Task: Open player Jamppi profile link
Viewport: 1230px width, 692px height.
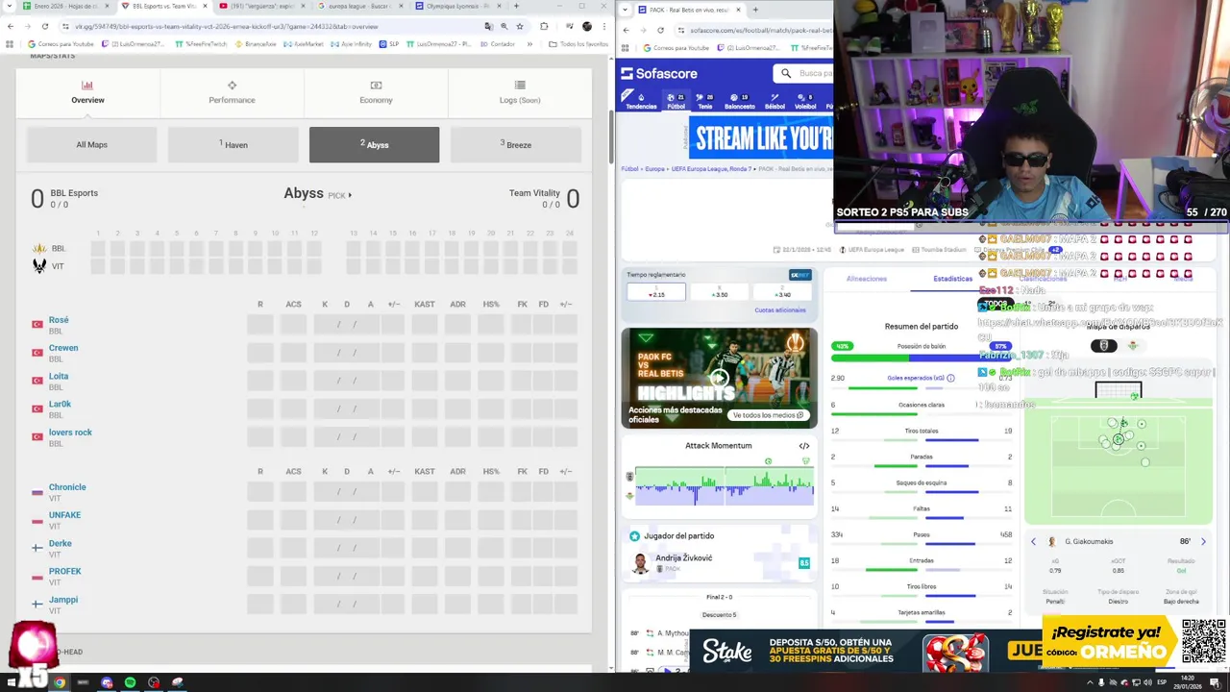Action: tap(63, 600)
